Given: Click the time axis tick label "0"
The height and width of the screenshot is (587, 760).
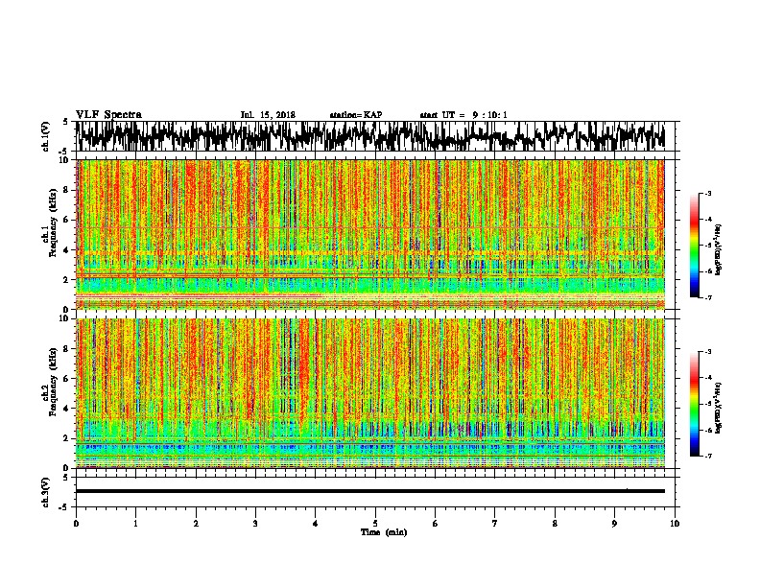Looking at the screenshot, I should click(x=76, y=524).
